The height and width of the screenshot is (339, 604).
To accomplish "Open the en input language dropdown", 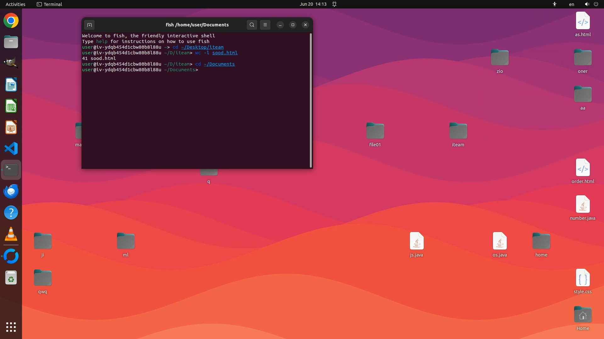I will (x=571, y=4).
